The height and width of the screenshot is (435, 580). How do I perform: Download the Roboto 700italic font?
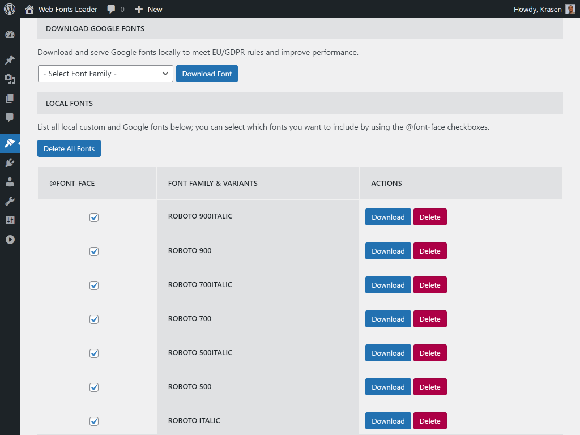pos(388,285)
